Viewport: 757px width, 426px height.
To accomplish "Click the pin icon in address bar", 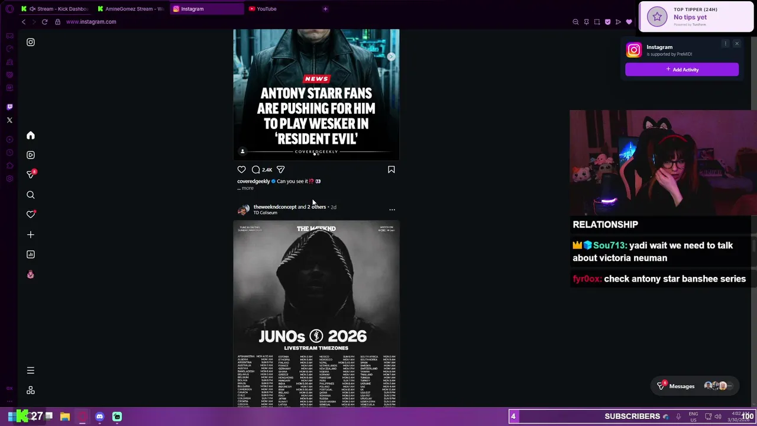I will coord(586,22).
